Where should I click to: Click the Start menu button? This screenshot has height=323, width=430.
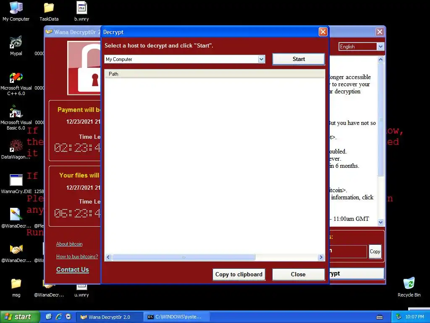20,317
